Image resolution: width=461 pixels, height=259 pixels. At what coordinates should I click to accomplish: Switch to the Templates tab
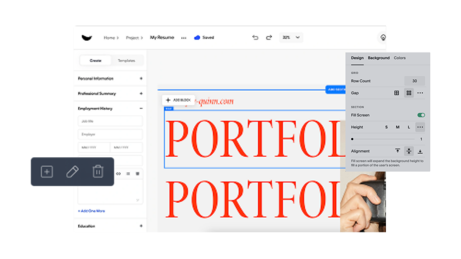point(126,60)
